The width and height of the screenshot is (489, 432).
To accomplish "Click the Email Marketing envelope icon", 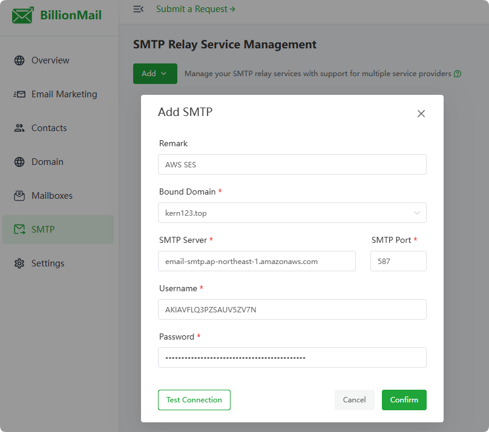I will [x=19, y=94].
